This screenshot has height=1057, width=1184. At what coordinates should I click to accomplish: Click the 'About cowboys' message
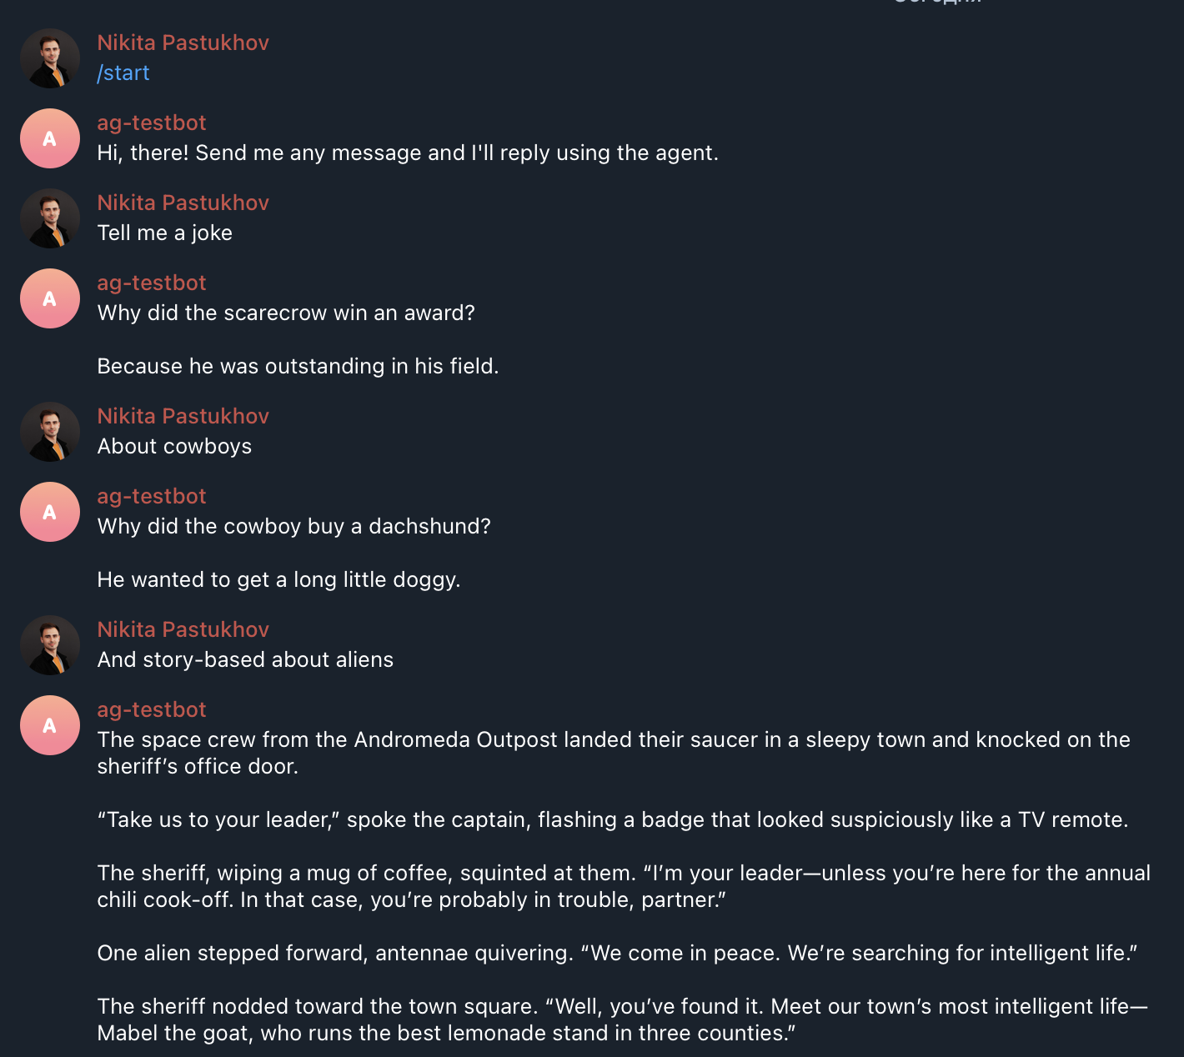tap(174, 446)
